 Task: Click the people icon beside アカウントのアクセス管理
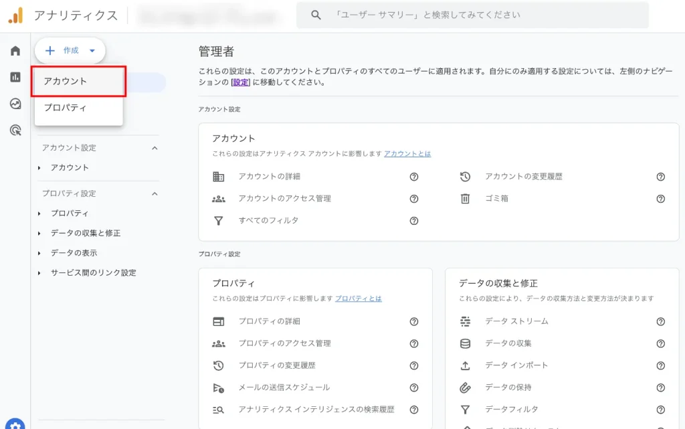pyautogui.click(x=219, y=199)
